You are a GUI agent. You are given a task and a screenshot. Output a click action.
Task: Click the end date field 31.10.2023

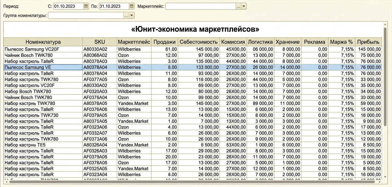pos(114,6)
